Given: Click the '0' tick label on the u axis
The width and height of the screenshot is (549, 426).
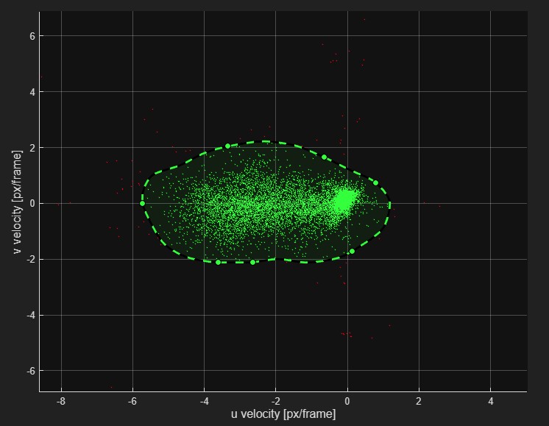Looking at the screenshot, I should 347,401.
